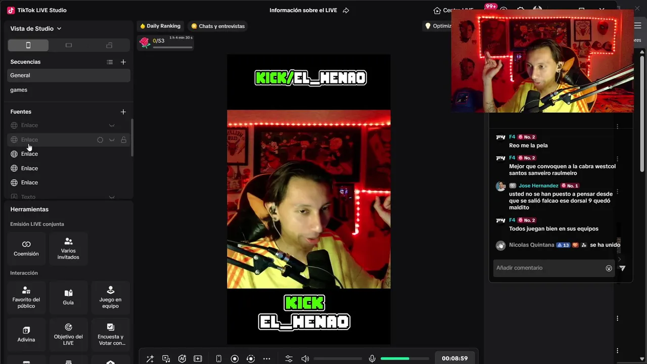Add a new source with Fuentes plus
Viewport: 647px width, 364px height.
tap(123, 112)
